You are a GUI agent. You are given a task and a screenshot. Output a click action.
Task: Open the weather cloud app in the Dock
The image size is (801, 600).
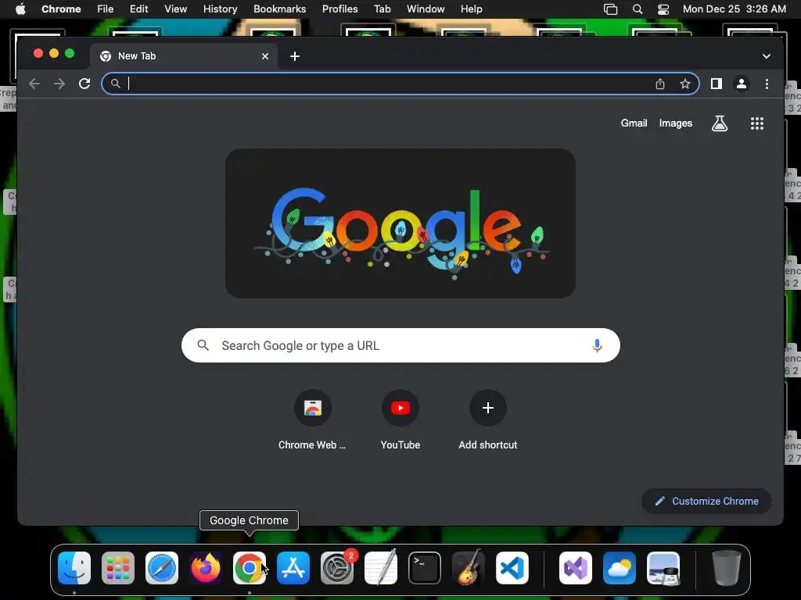[620, 568]
